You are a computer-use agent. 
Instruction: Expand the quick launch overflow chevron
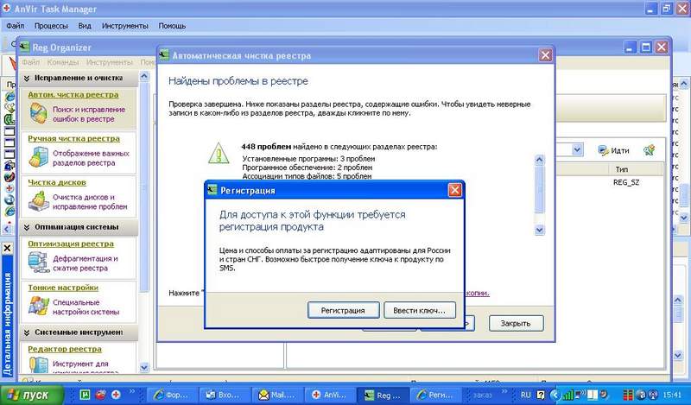pos(132,391)
